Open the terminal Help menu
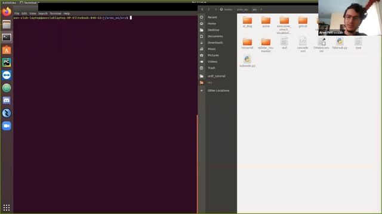This screenshot has width=382, height=214. coord(66,14)
